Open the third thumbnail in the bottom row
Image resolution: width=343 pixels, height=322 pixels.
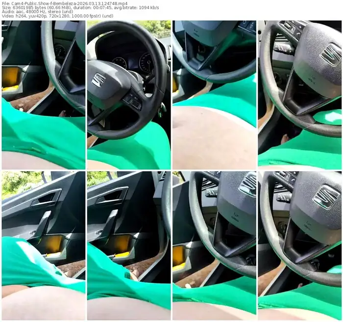click(214, 245)
